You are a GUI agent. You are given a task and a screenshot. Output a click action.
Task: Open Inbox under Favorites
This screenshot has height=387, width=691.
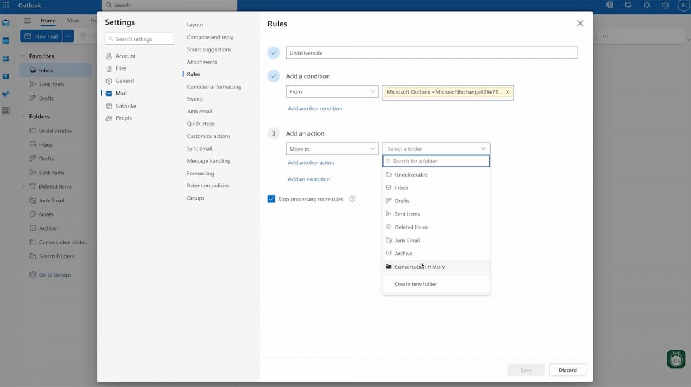[x=55, y=70]
